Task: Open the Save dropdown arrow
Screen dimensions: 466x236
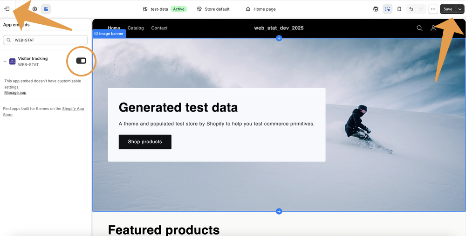Action: pyautogui.click(x=460, y=9)
